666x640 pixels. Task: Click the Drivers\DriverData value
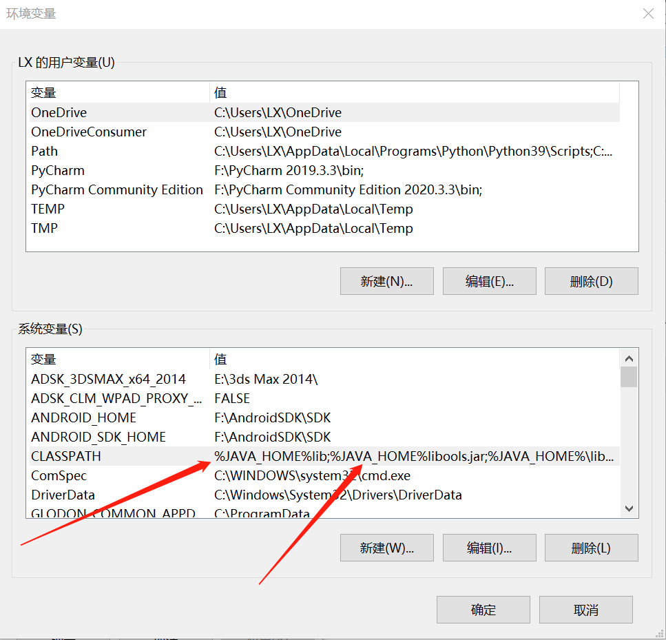tap(338, 495)
